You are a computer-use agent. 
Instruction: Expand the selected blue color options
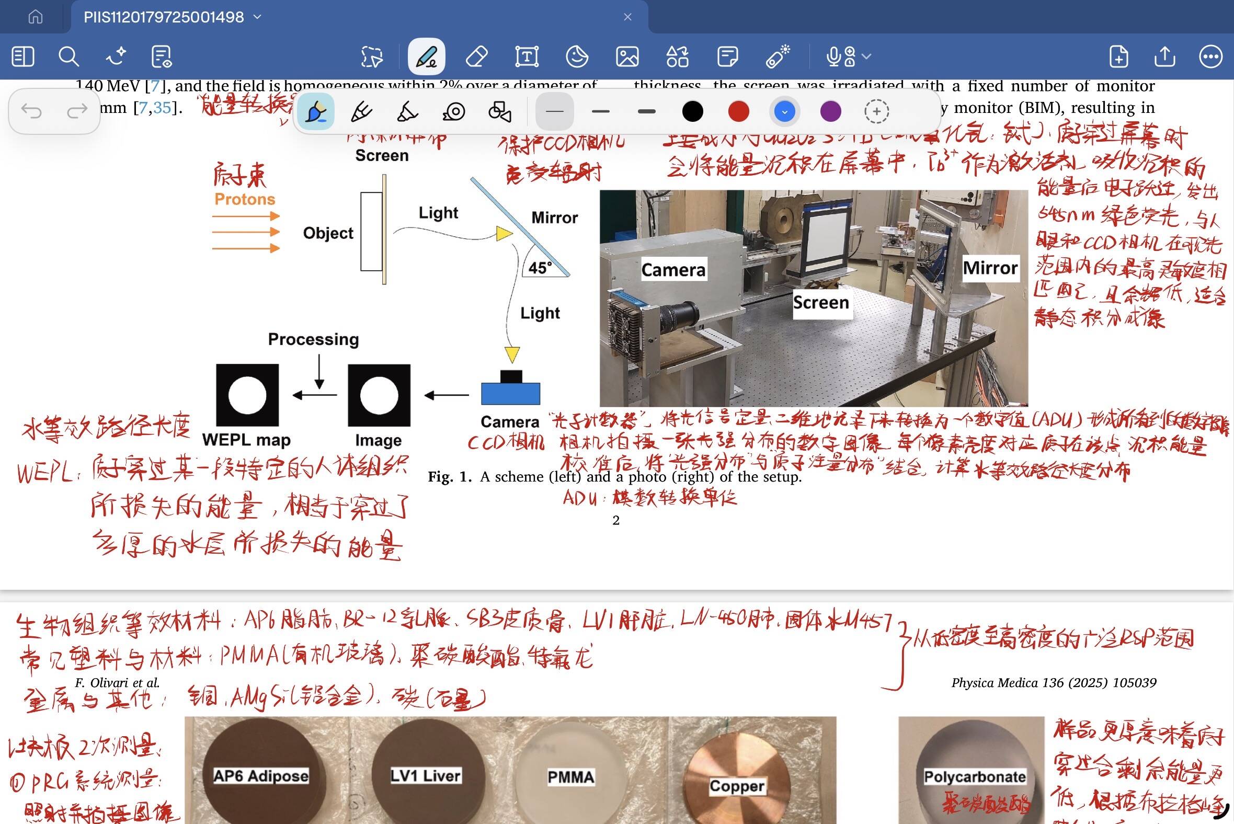coord(784,111)
